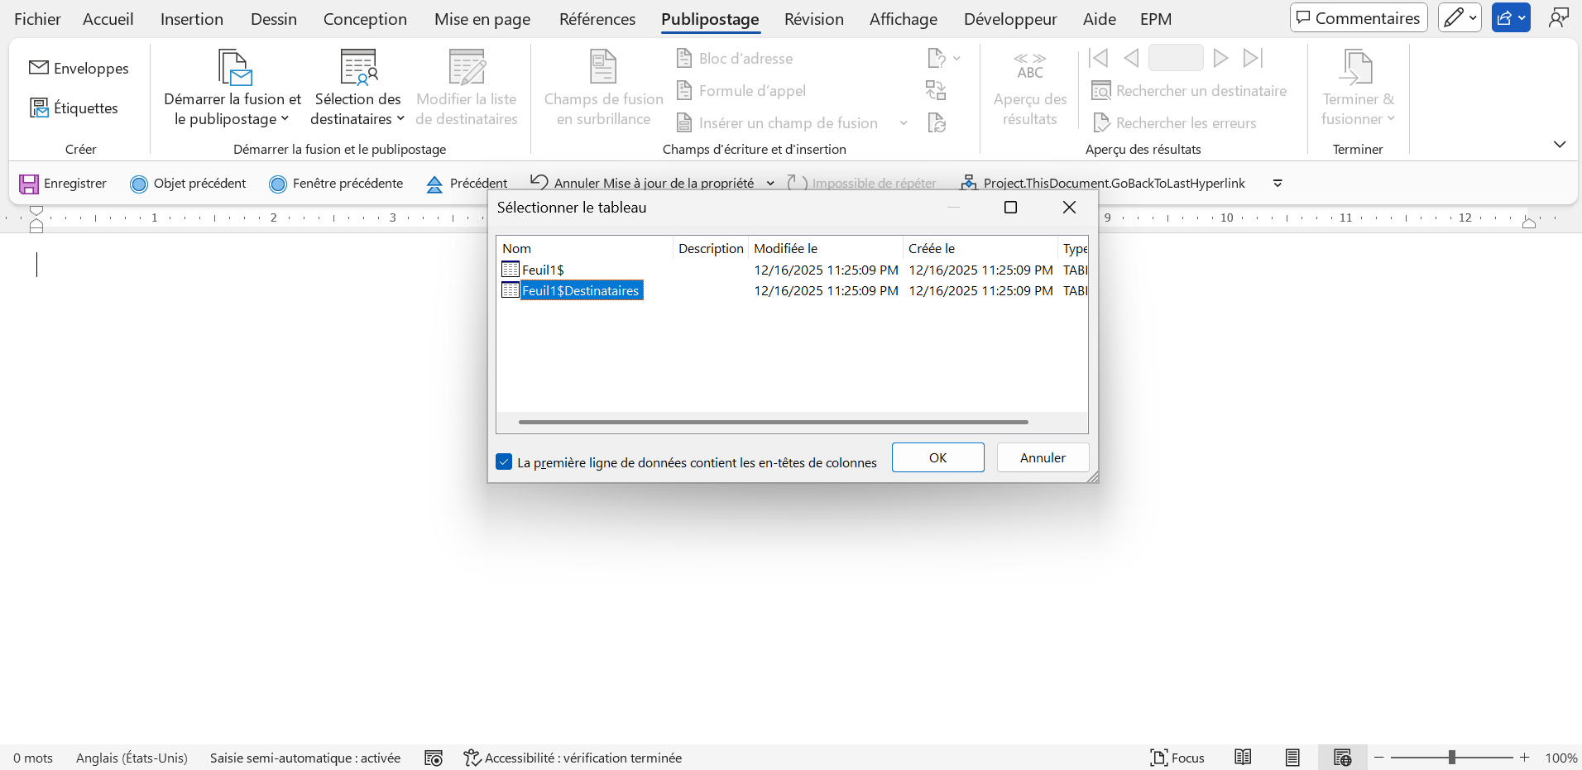Run Project.ThisDocument.GoBackToLastHyperlink macro
1582x770 pixels.
pyautogui.click(x=1102, y=183)
